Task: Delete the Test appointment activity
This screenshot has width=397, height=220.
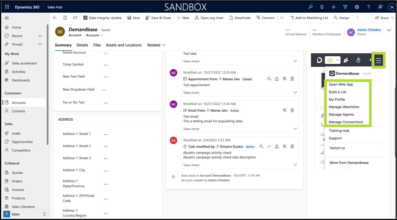Action: click(292, 79)
